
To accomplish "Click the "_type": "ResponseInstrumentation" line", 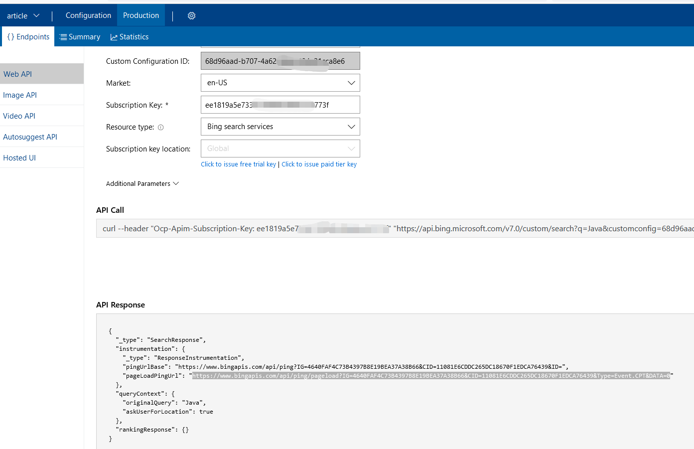I will pyautogui.click(x=183, y=358).
